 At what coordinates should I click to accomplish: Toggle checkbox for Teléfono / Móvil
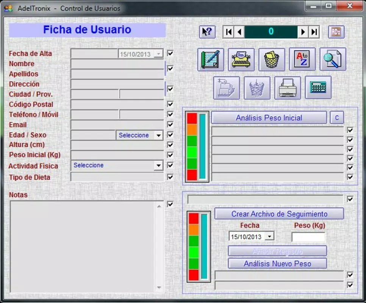[x=170, y=114]
